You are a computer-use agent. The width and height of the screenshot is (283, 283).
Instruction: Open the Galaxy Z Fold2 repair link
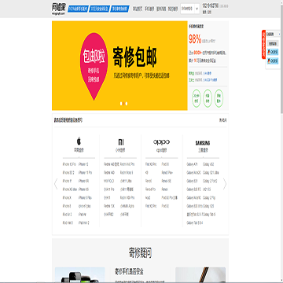tap(210, 181)
